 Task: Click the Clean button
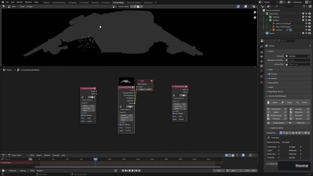[288, 103]
